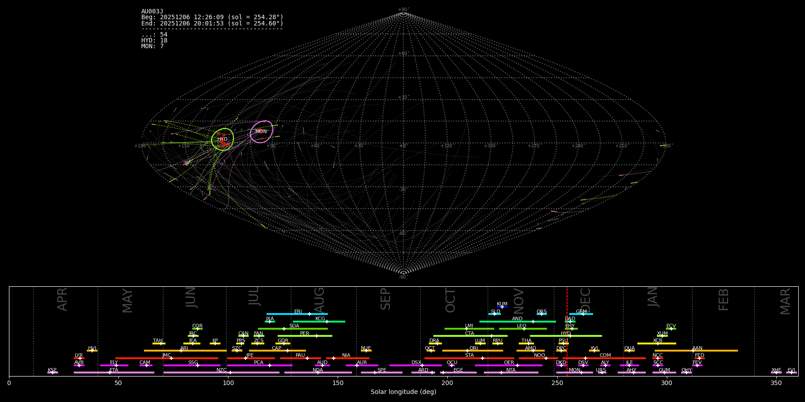This screenshot has height=402, width=805.
Task: Select the orange AAN shower bar
Action: tap(696, 351)
